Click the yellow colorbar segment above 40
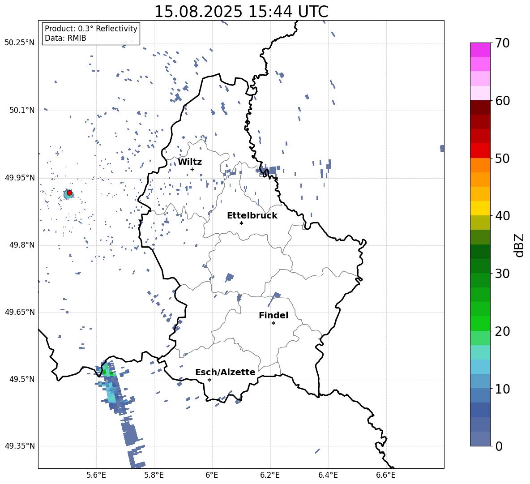This screenshot has width=530, height=484. [480, 208]
